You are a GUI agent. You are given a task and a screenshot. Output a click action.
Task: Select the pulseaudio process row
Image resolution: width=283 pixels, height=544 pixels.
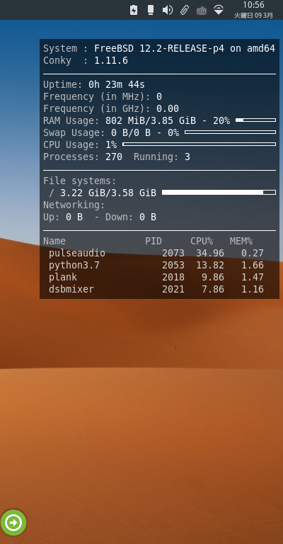156,254
